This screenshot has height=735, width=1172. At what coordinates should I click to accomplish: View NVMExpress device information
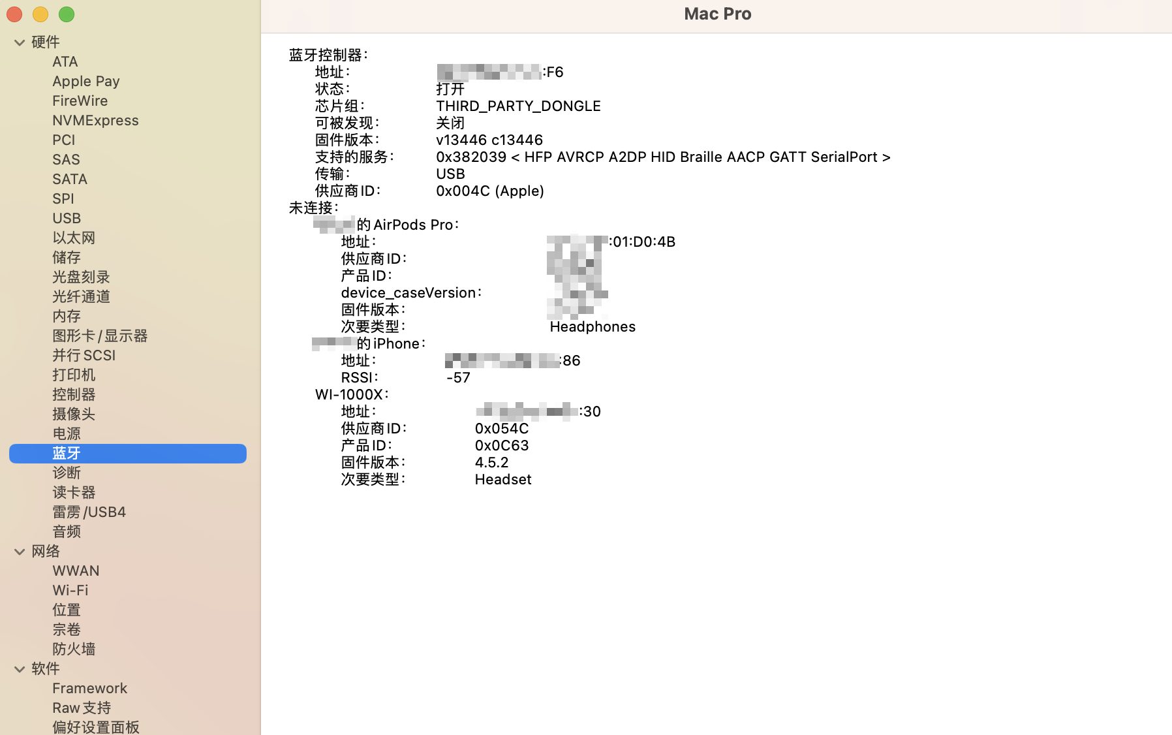tap(95, 120)
